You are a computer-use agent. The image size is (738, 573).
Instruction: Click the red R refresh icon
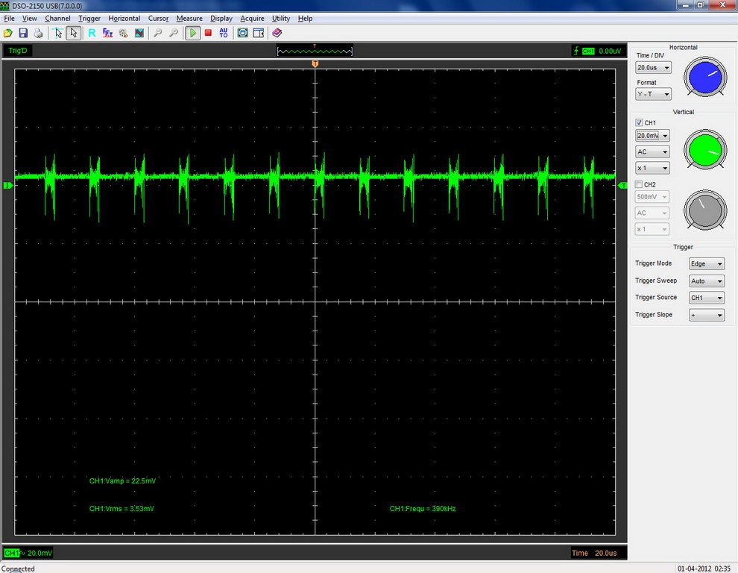tap(90, 33)
